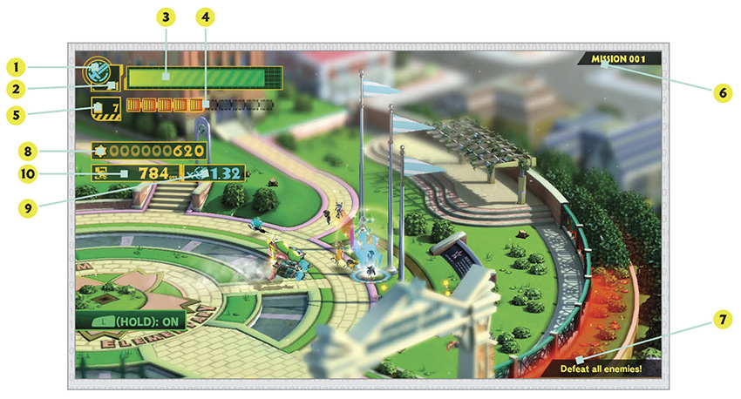This screenshot has height=399, width=741.
Task: Click the gear icon beside the score
Action: tap(99, 151)
